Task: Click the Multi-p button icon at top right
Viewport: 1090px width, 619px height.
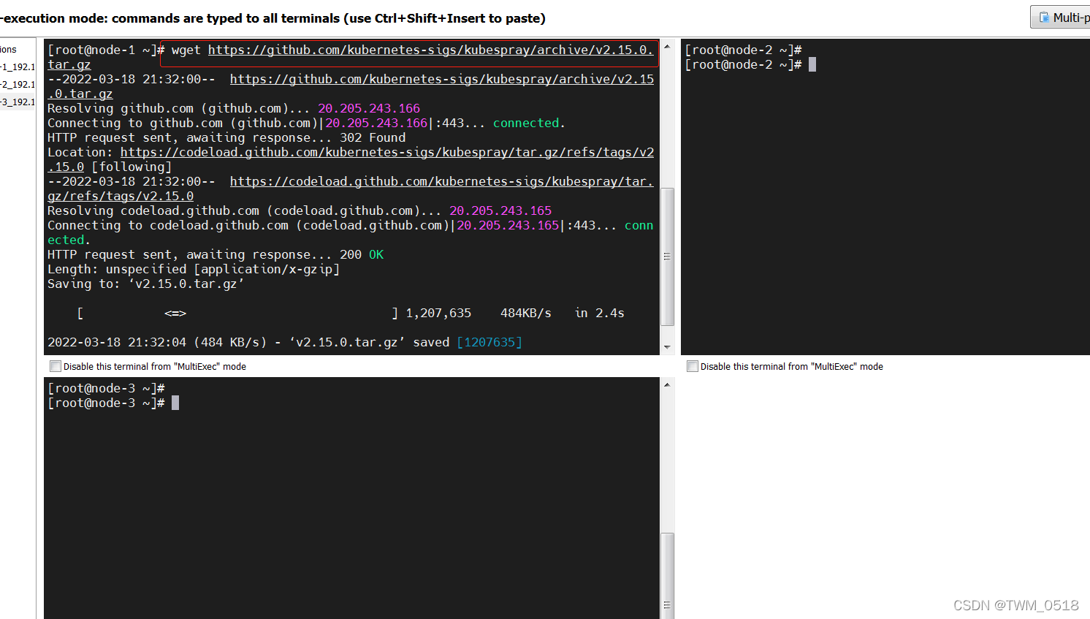Action: [1045, 18]
